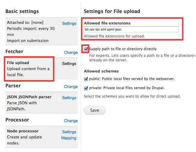The width and height of the screenshot is (196, 152).
Task: Open Settings for JSON JSONPath parser
Action: (69, 98)
